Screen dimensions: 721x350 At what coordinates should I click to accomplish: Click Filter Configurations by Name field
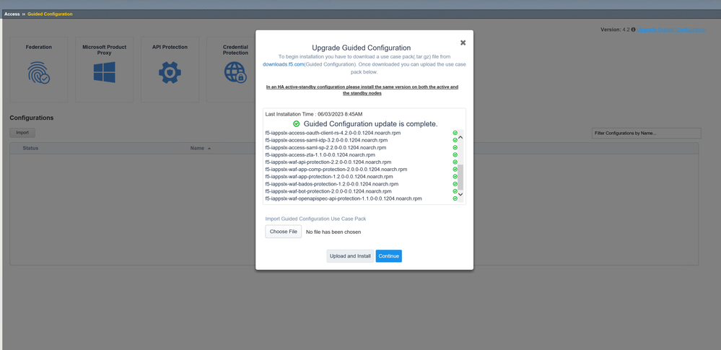point(646,134)
